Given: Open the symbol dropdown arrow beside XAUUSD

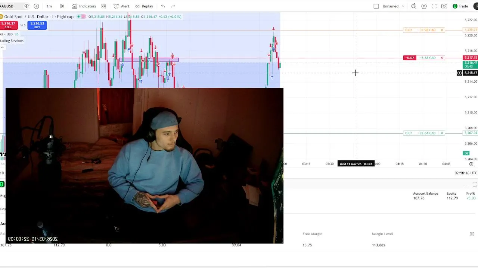Looking at the screenshot, I should pyautogui.click(x=26, y=6).
